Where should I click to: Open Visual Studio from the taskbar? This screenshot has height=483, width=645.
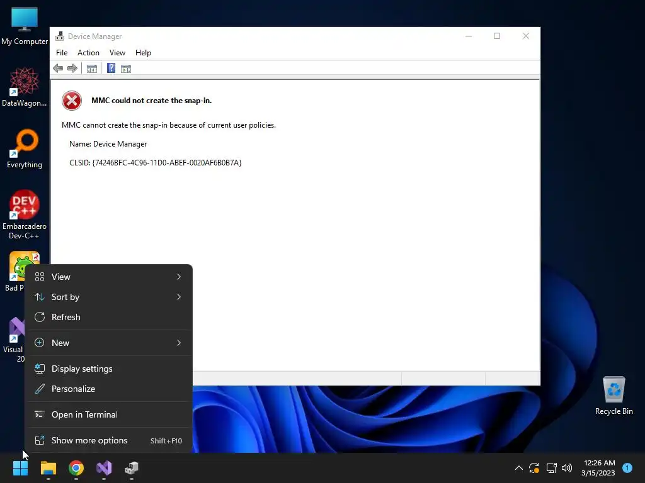(x=104, y=468)
